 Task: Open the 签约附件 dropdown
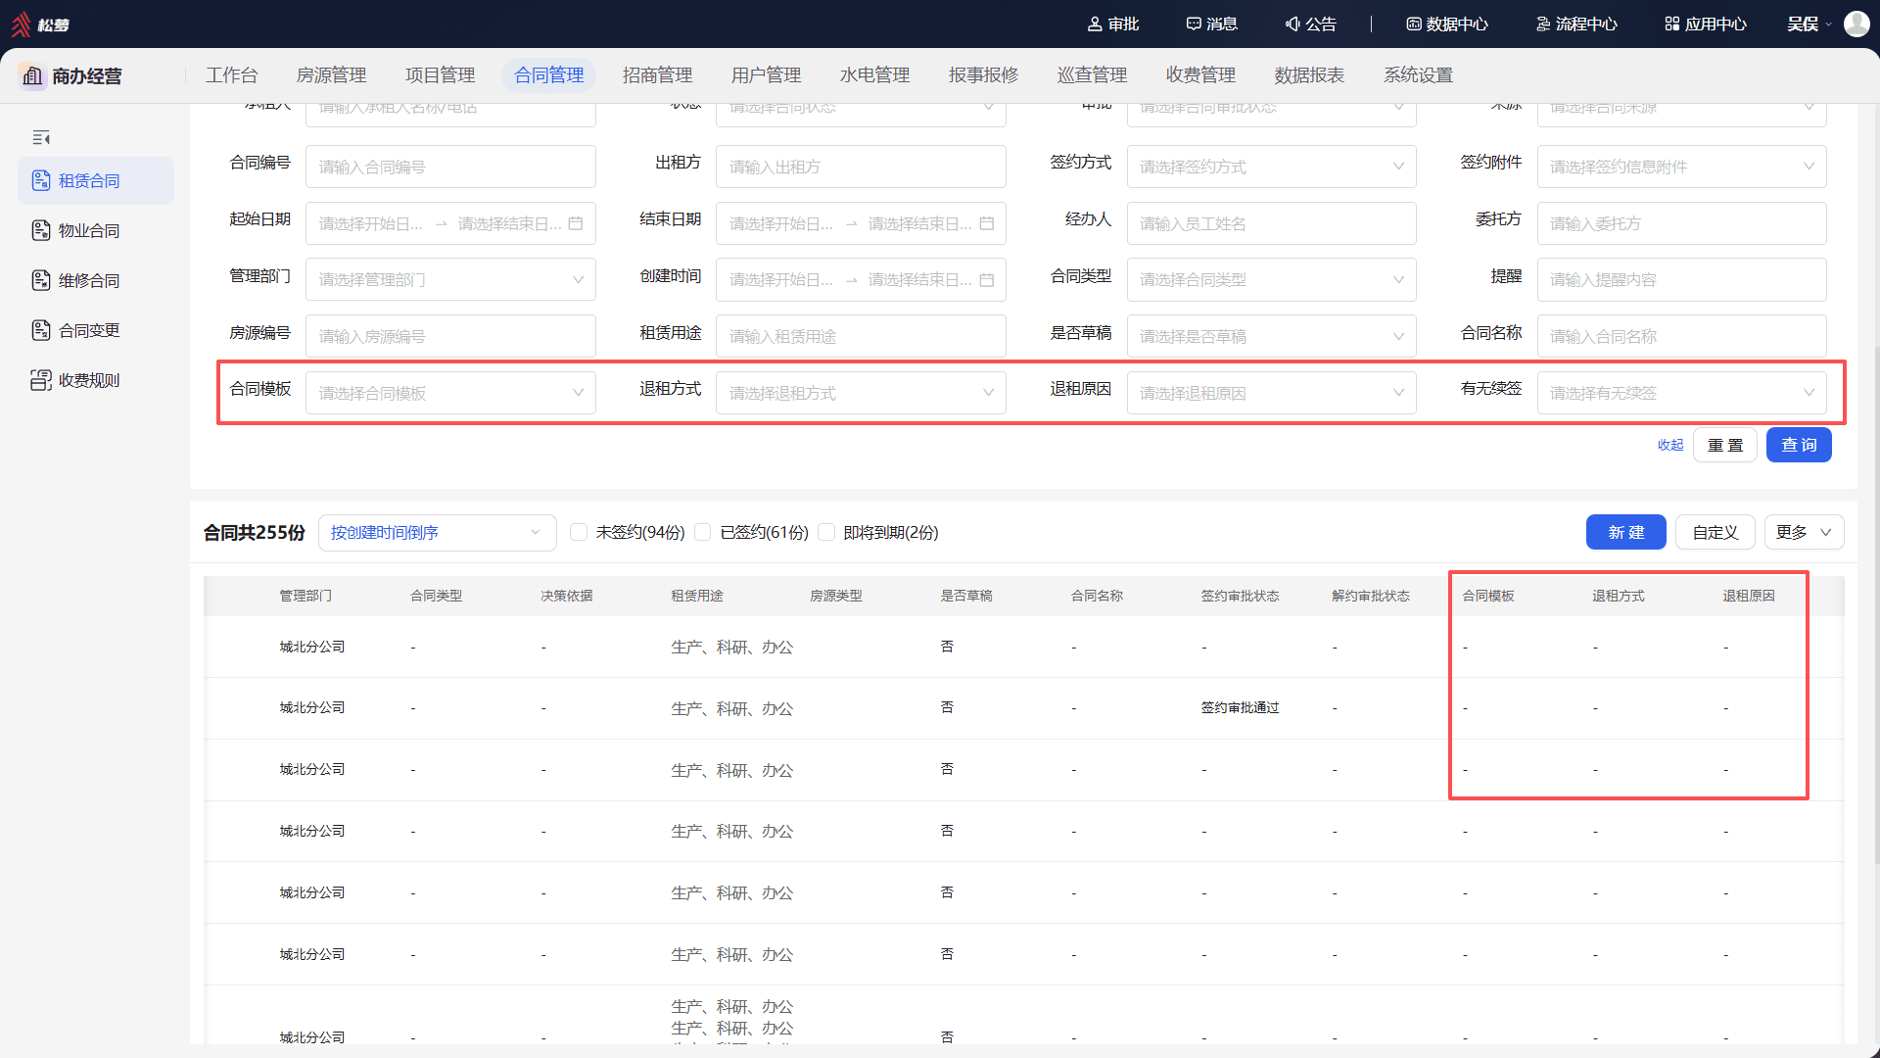pyautogui.click(x=1681, y=167)
